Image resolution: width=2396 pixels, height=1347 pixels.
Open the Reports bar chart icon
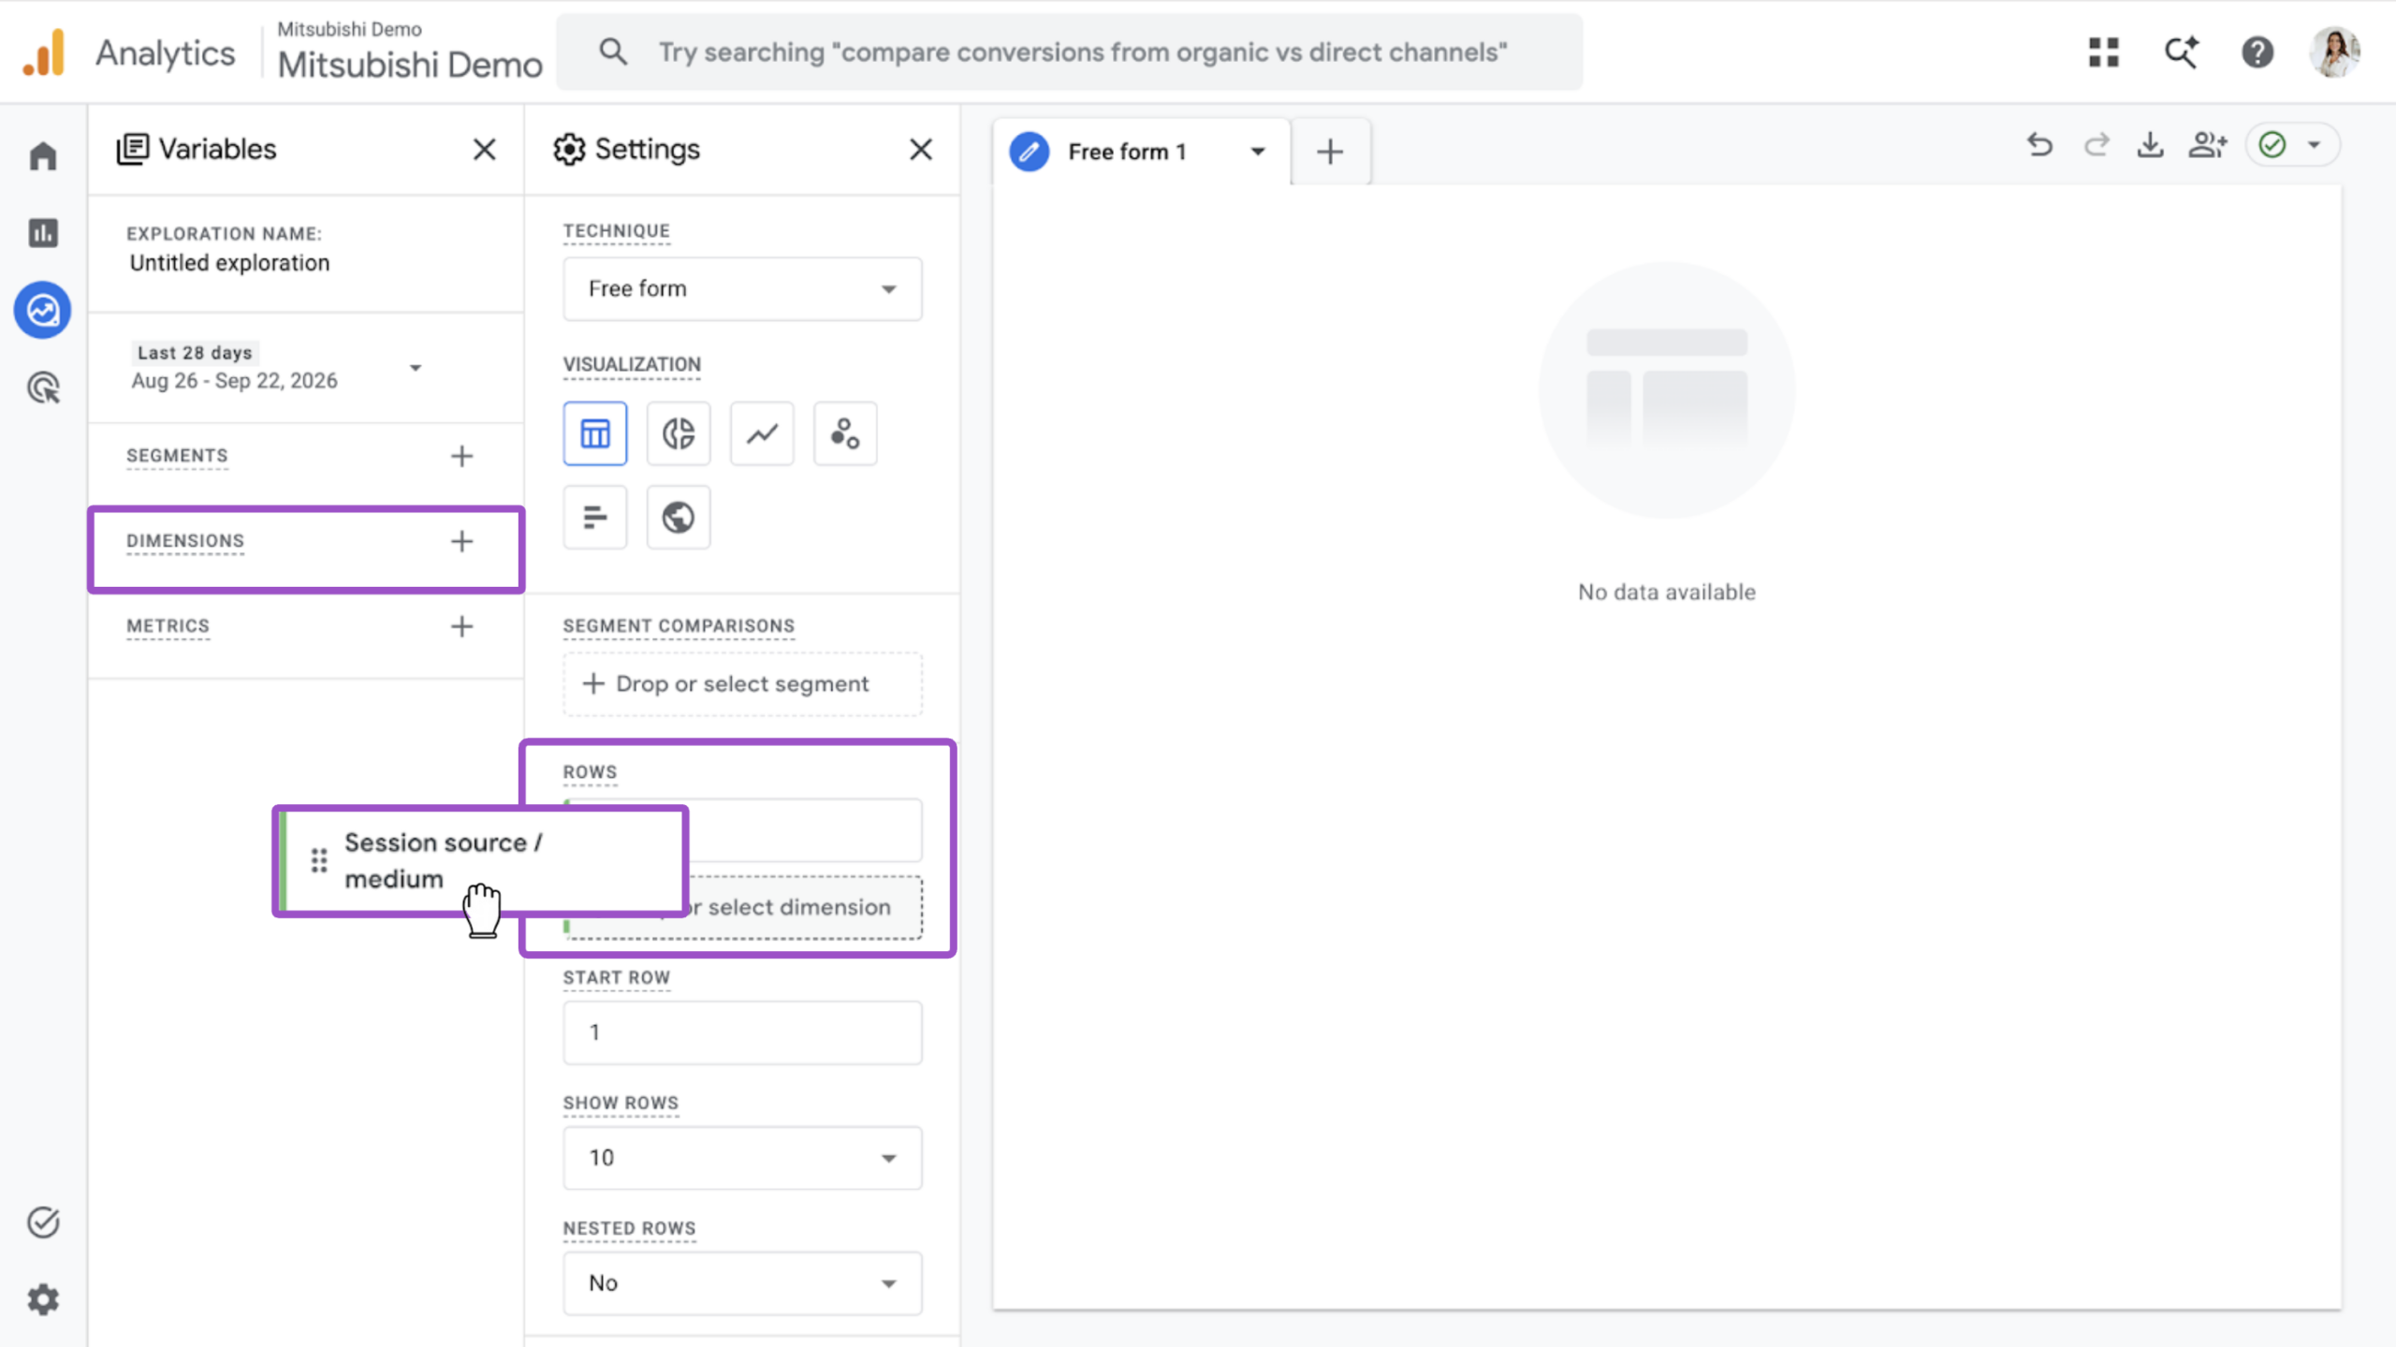coord(43,232)
